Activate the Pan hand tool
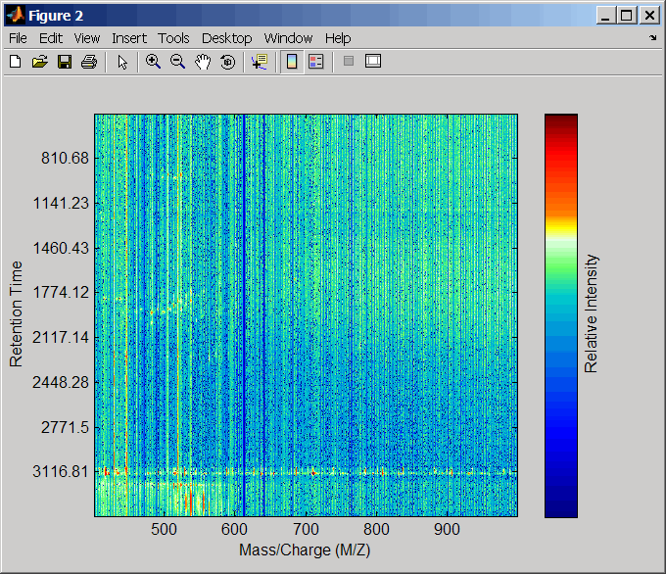This screenshot has width=666, height=574. tap(203, 62)
